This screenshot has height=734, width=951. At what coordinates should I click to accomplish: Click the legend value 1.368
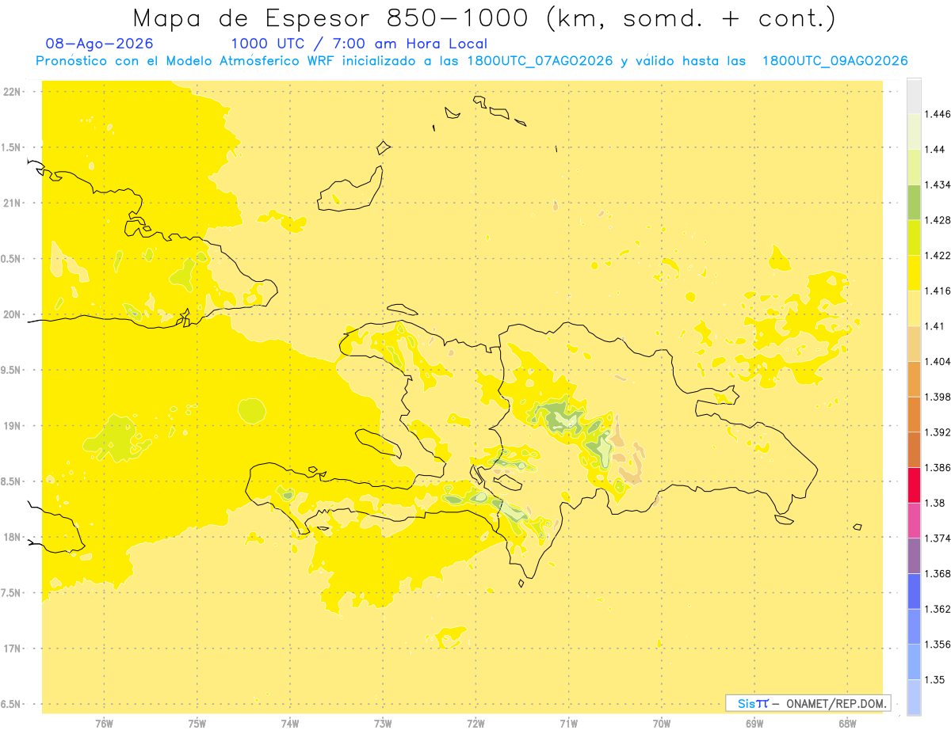coord(938,573)
